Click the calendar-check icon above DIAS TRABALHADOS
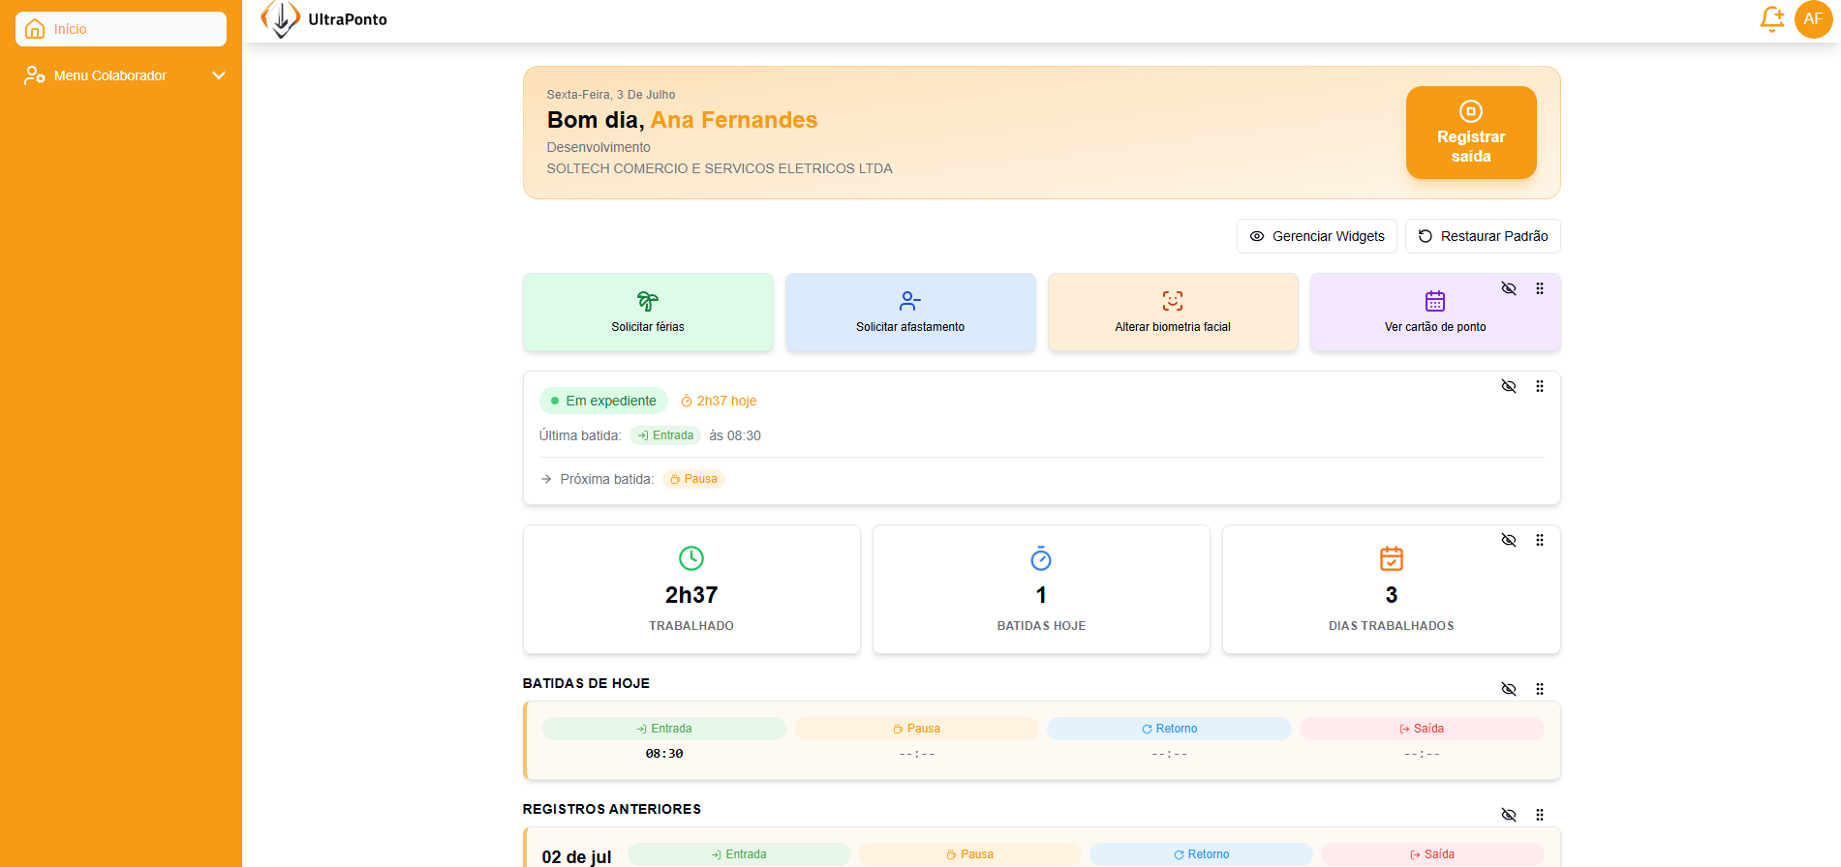 pyautogui.click(x=1392, y=558)
